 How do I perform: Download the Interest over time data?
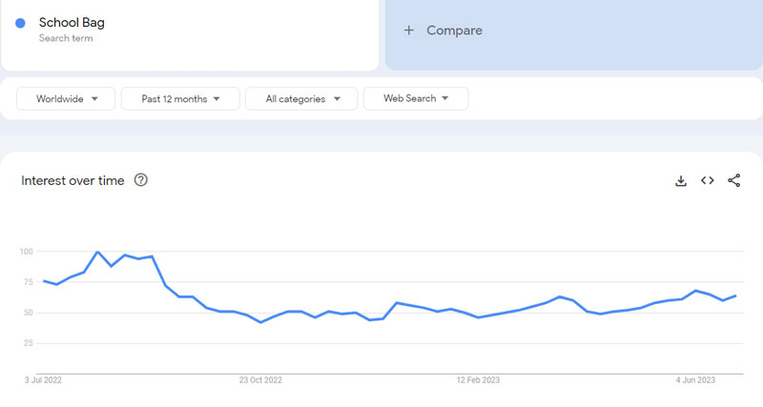[681, 181]
